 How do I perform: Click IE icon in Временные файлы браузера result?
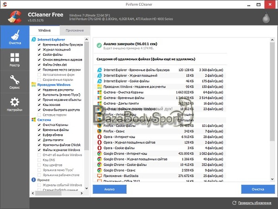coord(99,70)
